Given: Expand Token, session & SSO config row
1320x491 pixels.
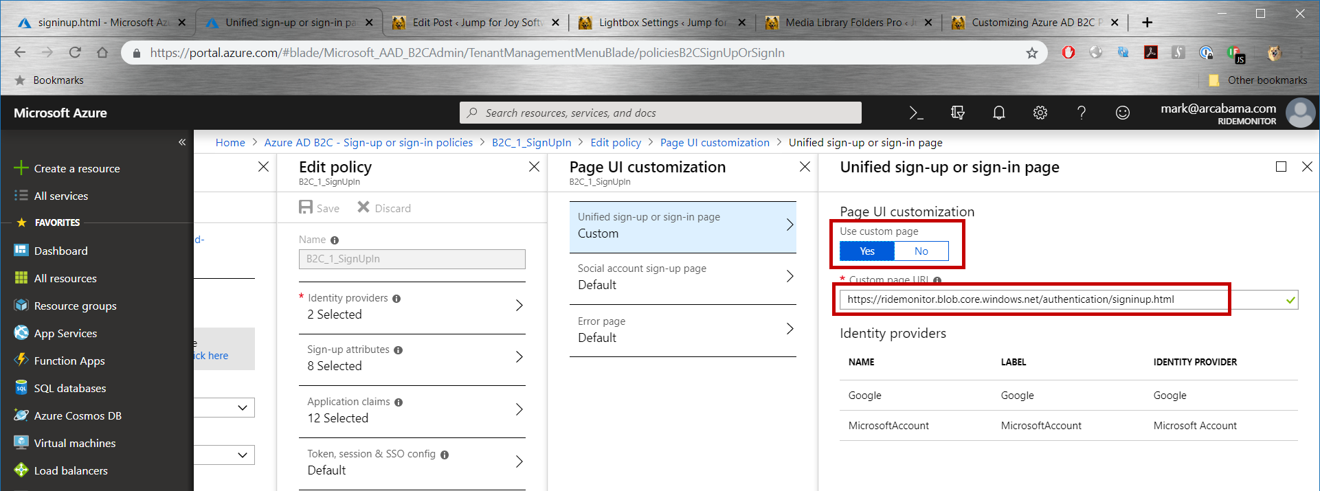Looking at the screenshot, I should tap(412, 463).
